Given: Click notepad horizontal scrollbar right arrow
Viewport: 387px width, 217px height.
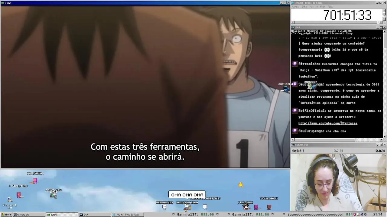Looking at the screenshot, I should [x=381, y=22].
